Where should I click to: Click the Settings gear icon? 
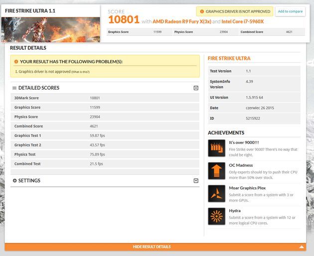14,180
